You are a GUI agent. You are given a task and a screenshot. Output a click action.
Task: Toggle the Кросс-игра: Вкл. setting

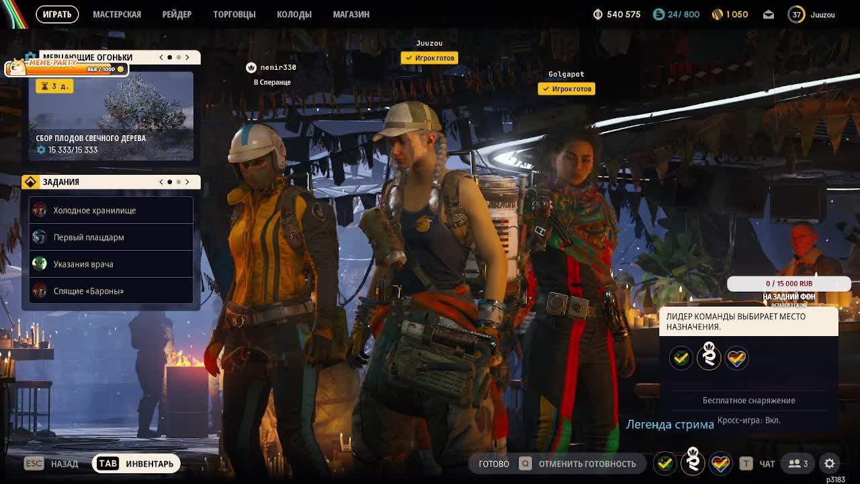[x=748, y=420]
